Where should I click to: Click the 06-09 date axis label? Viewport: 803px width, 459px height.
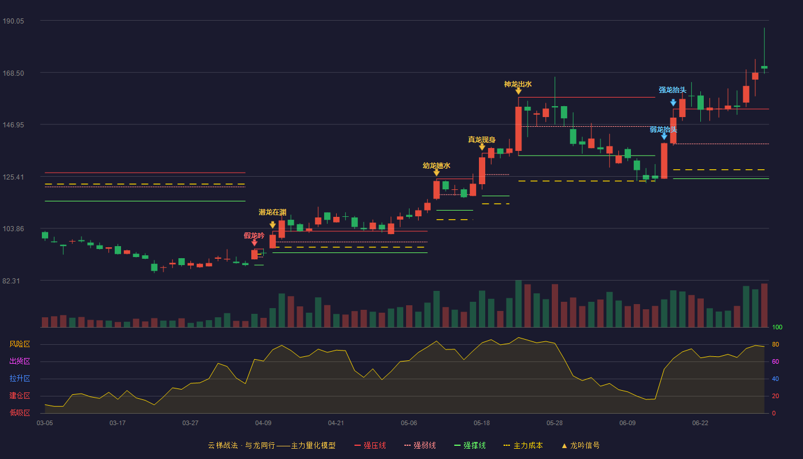627,423
